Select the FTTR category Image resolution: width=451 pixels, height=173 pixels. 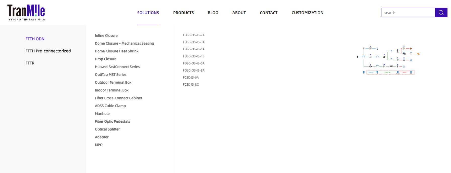(30, 63)
